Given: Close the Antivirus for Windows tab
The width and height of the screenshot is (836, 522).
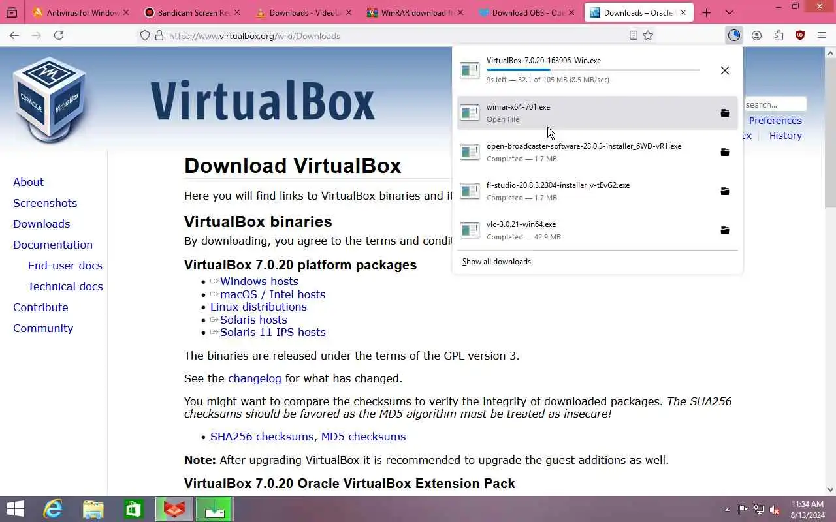Looking at the screenshot, I should 125,12.
